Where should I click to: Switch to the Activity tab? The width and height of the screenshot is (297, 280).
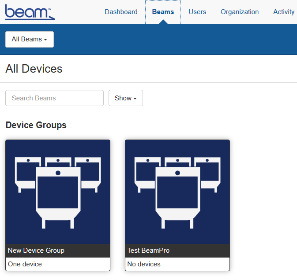pos(284,12)
